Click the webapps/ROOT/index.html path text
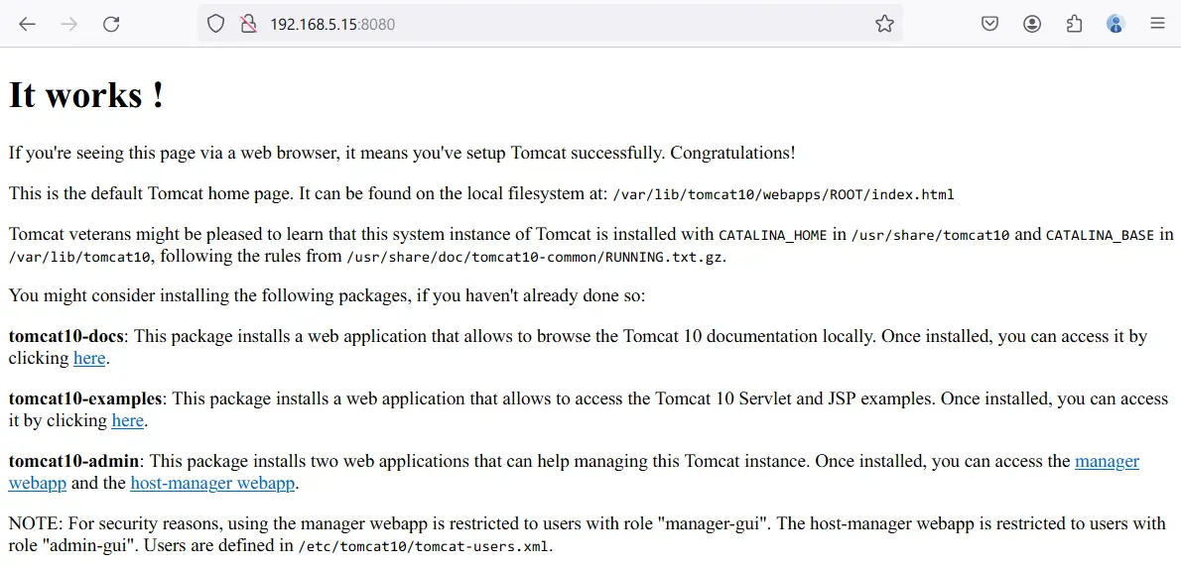 coord(860,195)
